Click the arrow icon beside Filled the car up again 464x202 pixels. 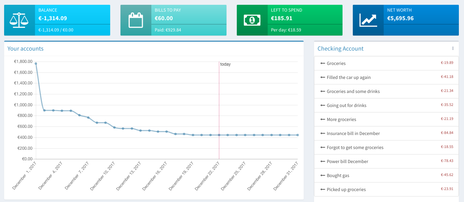click(x=323, y=78)
